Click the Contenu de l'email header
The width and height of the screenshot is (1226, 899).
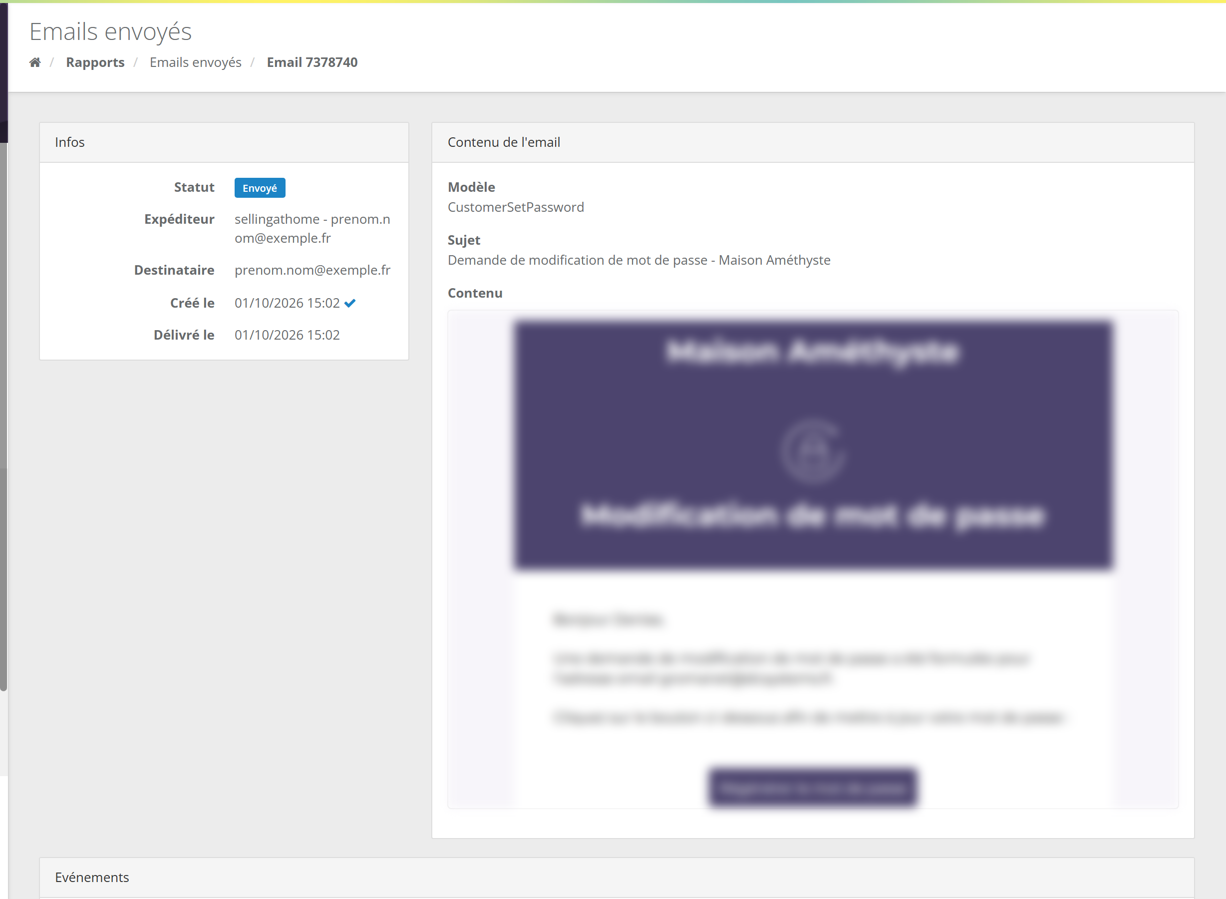point(813,142)
